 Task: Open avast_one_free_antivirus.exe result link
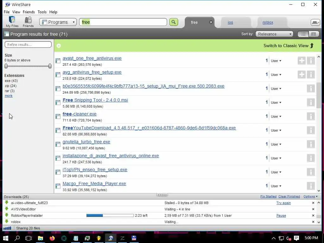[x=92, y=58]
